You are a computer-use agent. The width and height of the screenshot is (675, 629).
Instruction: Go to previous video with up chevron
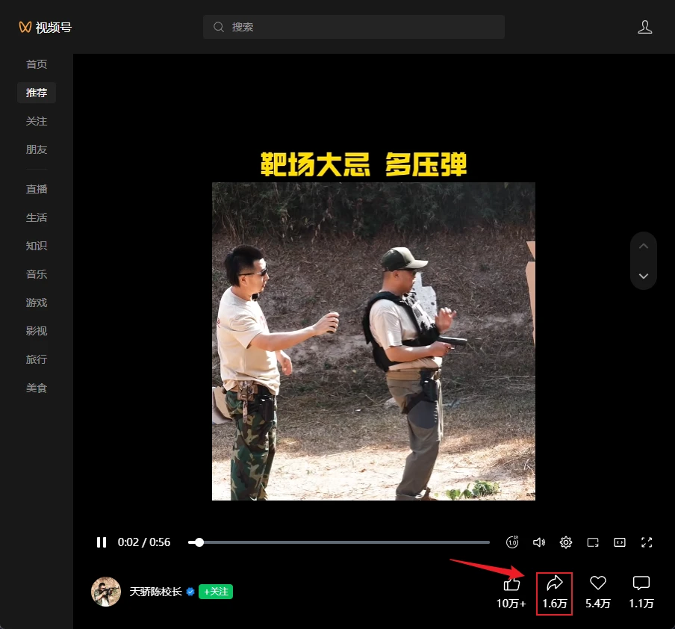coord(644,247)
